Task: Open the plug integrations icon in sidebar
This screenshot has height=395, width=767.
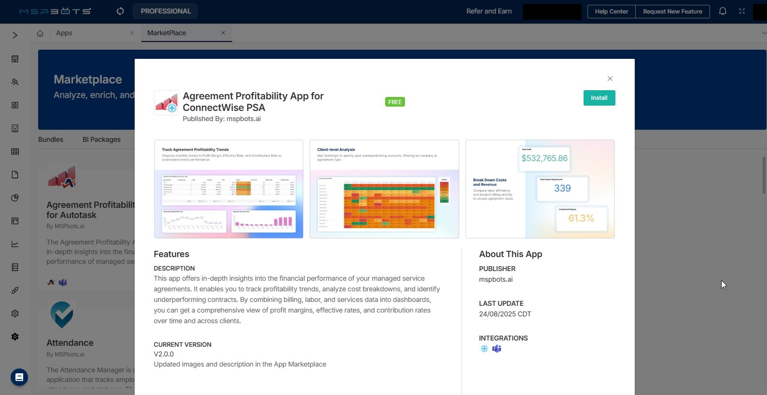Action: 15,290
